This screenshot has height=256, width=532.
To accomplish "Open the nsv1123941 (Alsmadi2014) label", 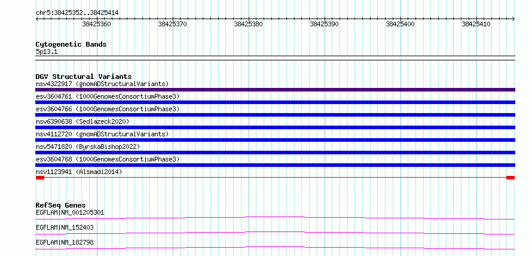I will (x=79, y=172).
